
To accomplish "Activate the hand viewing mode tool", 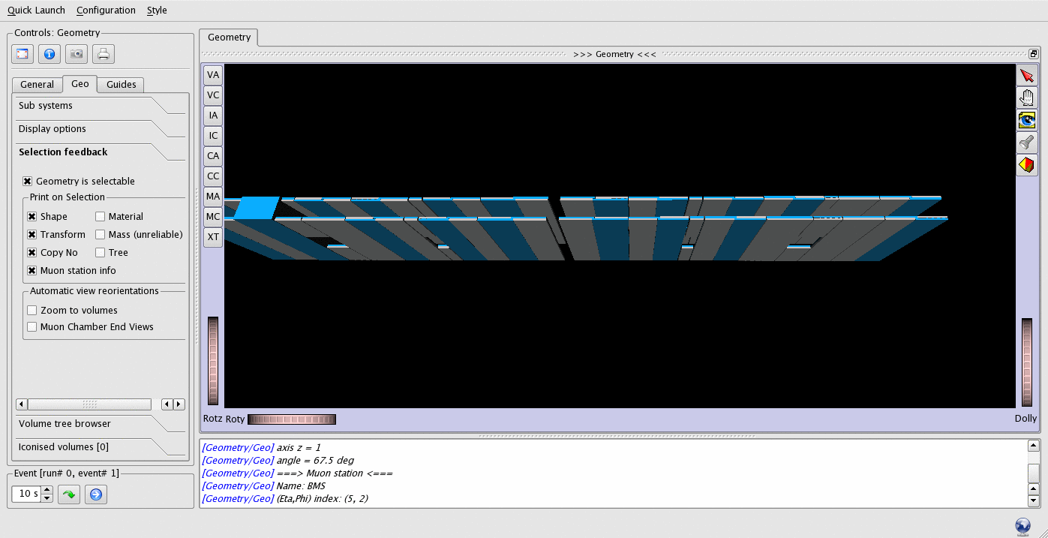I will pos(1027,98).
